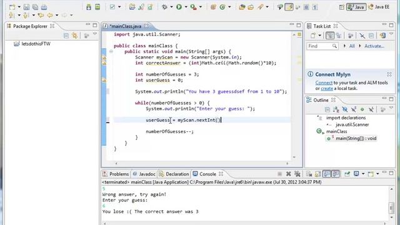Click Synchronize Changed icon in Task List

[x=382, y=36]
